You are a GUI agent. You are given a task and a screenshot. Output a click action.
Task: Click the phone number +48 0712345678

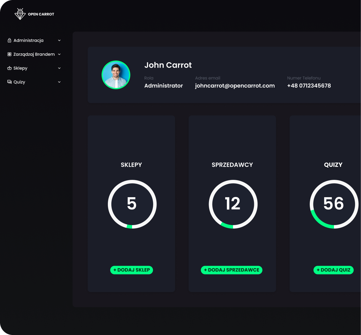click(x=309, y=86)
